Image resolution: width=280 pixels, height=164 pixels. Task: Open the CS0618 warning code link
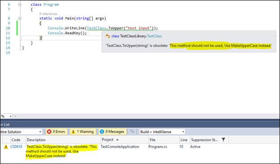pos(16,147)
